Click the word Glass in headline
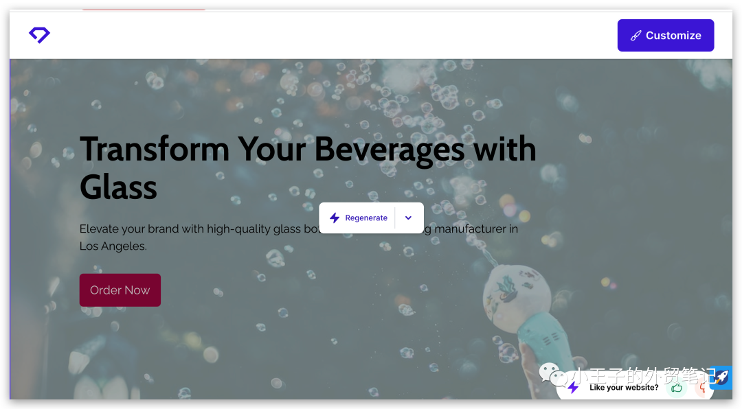The height and width of the screenshot is (409, 742). click(x=118, y=188)
